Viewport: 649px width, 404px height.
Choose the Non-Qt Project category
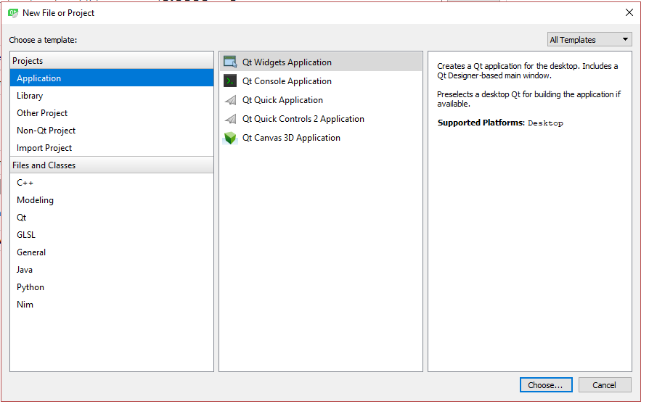(x=46, y=131)
